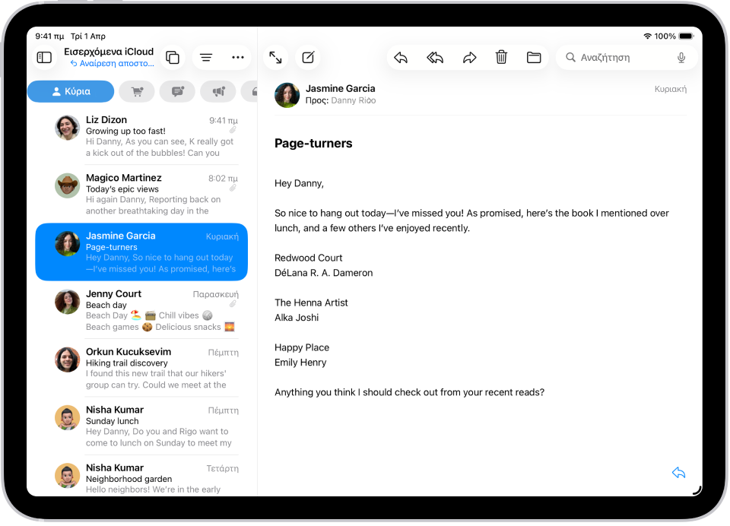Open Magico Martinez's Today's epic views email

tap(141, 194)
